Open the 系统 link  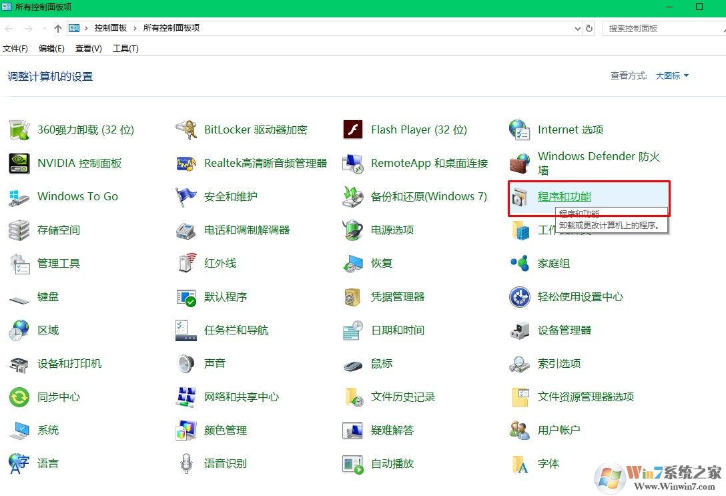point(48,430)
